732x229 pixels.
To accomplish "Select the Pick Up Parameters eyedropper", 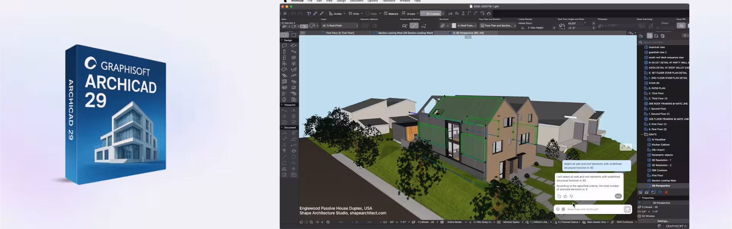I will pos(315,13).
